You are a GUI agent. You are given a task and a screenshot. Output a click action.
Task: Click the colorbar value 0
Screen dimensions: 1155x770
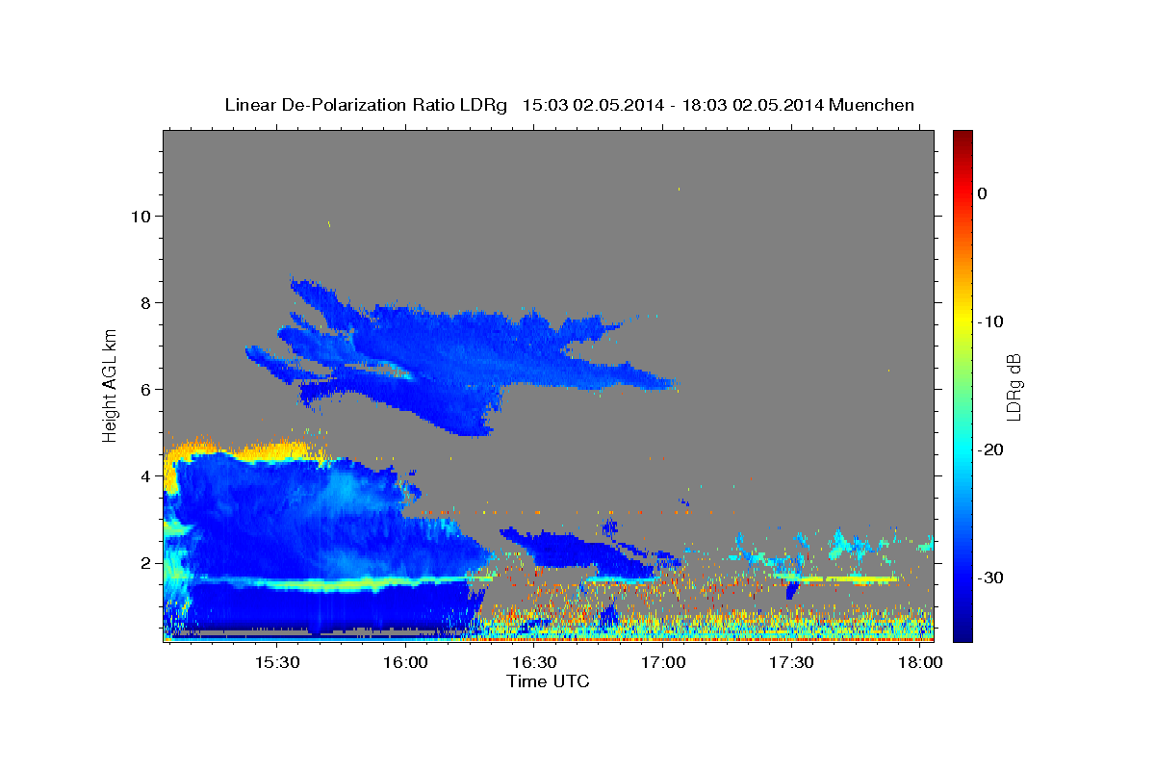[x=983, y=193]
